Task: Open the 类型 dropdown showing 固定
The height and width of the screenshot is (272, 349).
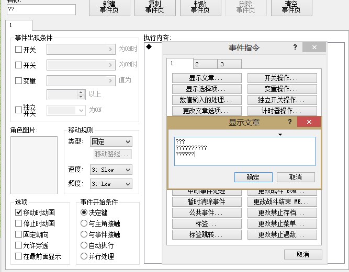Action: [111, 141]
